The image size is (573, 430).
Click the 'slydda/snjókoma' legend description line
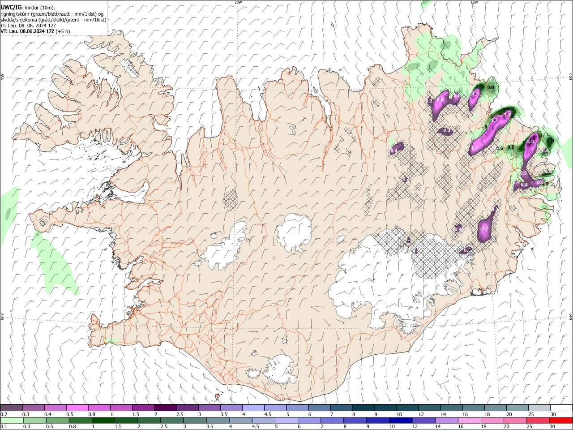pyautogui.click(x=53, y=20)
